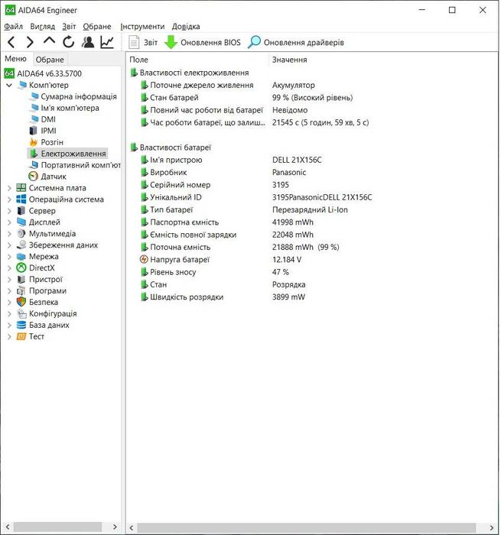The image size is (501, 535).
Task: Switch to the Меню tab
Action: tap(15, 59)
